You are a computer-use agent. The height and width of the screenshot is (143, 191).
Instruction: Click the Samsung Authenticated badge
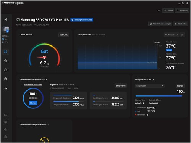pos(82,20)
